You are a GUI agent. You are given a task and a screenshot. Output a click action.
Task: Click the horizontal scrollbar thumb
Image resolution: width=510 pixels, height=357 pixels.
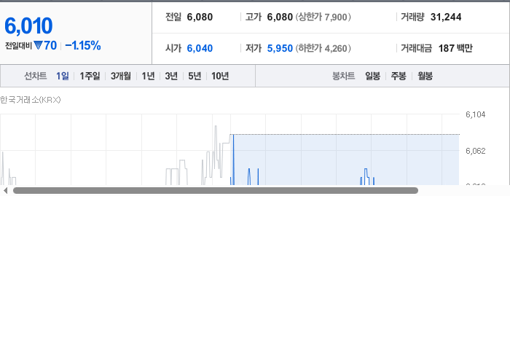coord(216,191)
